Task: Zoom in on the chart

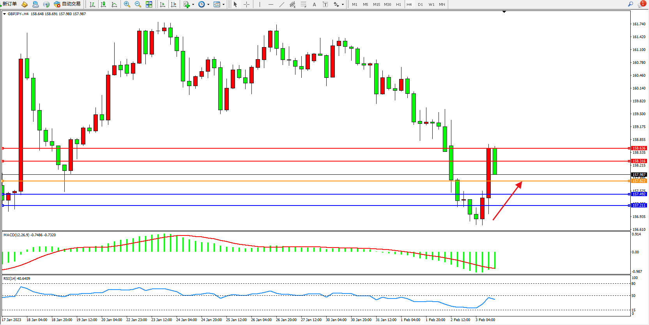Action: [x=127, y=4]
